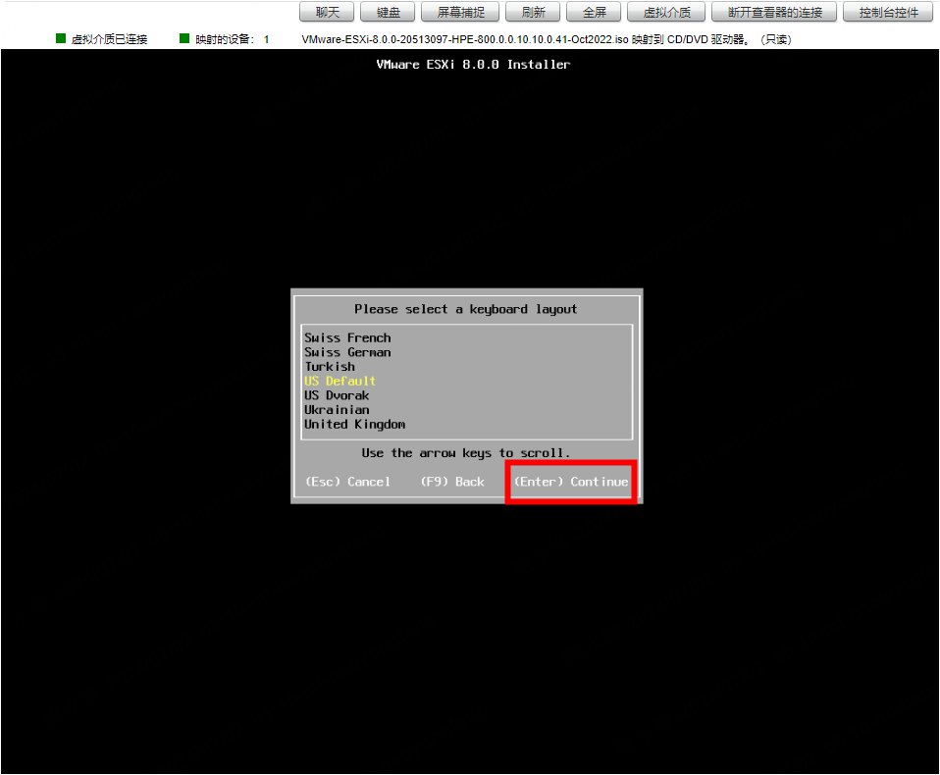Select the mapped ISO file name text
The width and height of the screenshot is (940, 775).
pyautogui.click(x=465, y=39)
